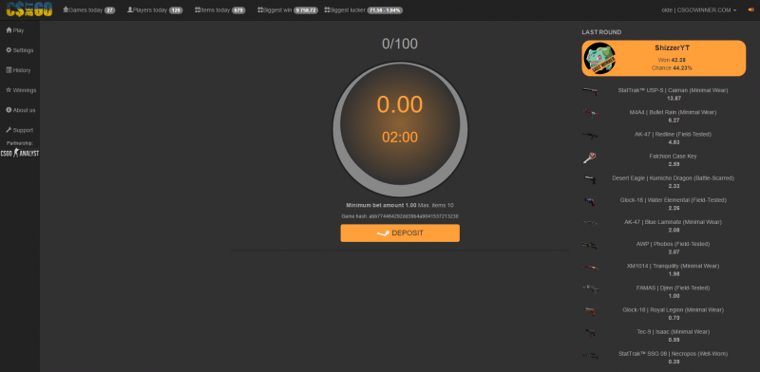Click the CSGO Analyst partnership logo

click(19, 153)
